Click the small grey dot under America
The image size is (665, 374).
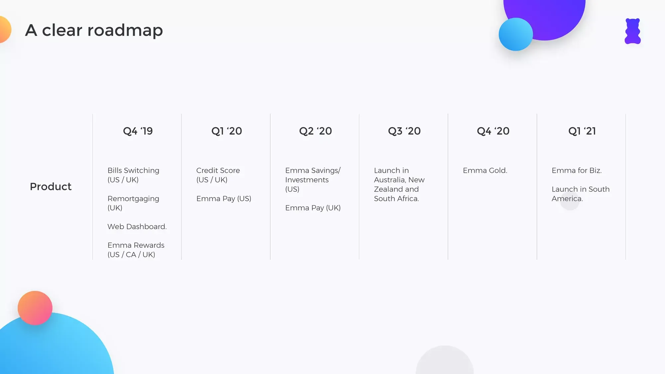coord(570,201)
